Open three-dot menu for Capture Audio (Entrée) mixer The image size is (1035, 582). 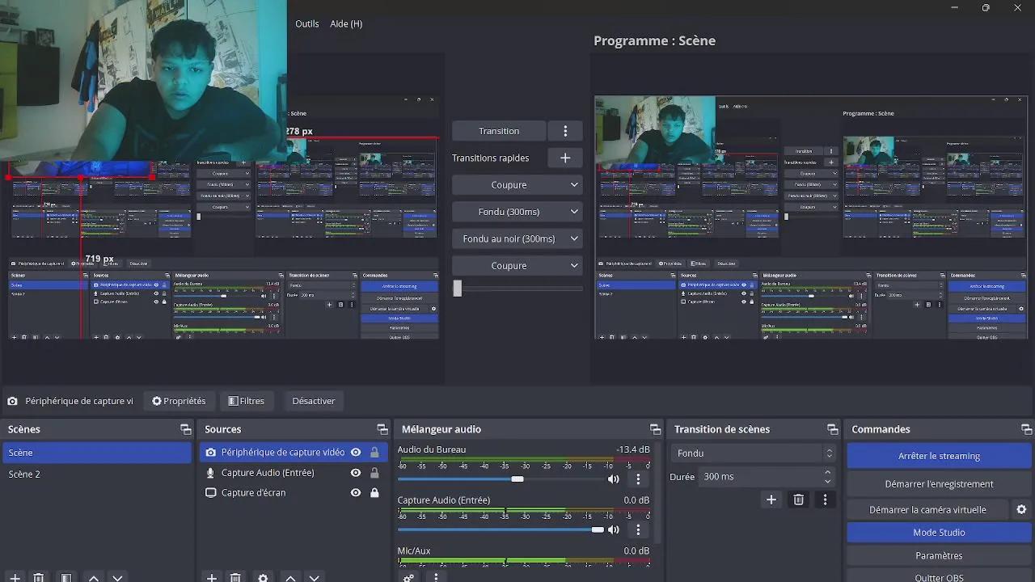[x=638, y=530]
